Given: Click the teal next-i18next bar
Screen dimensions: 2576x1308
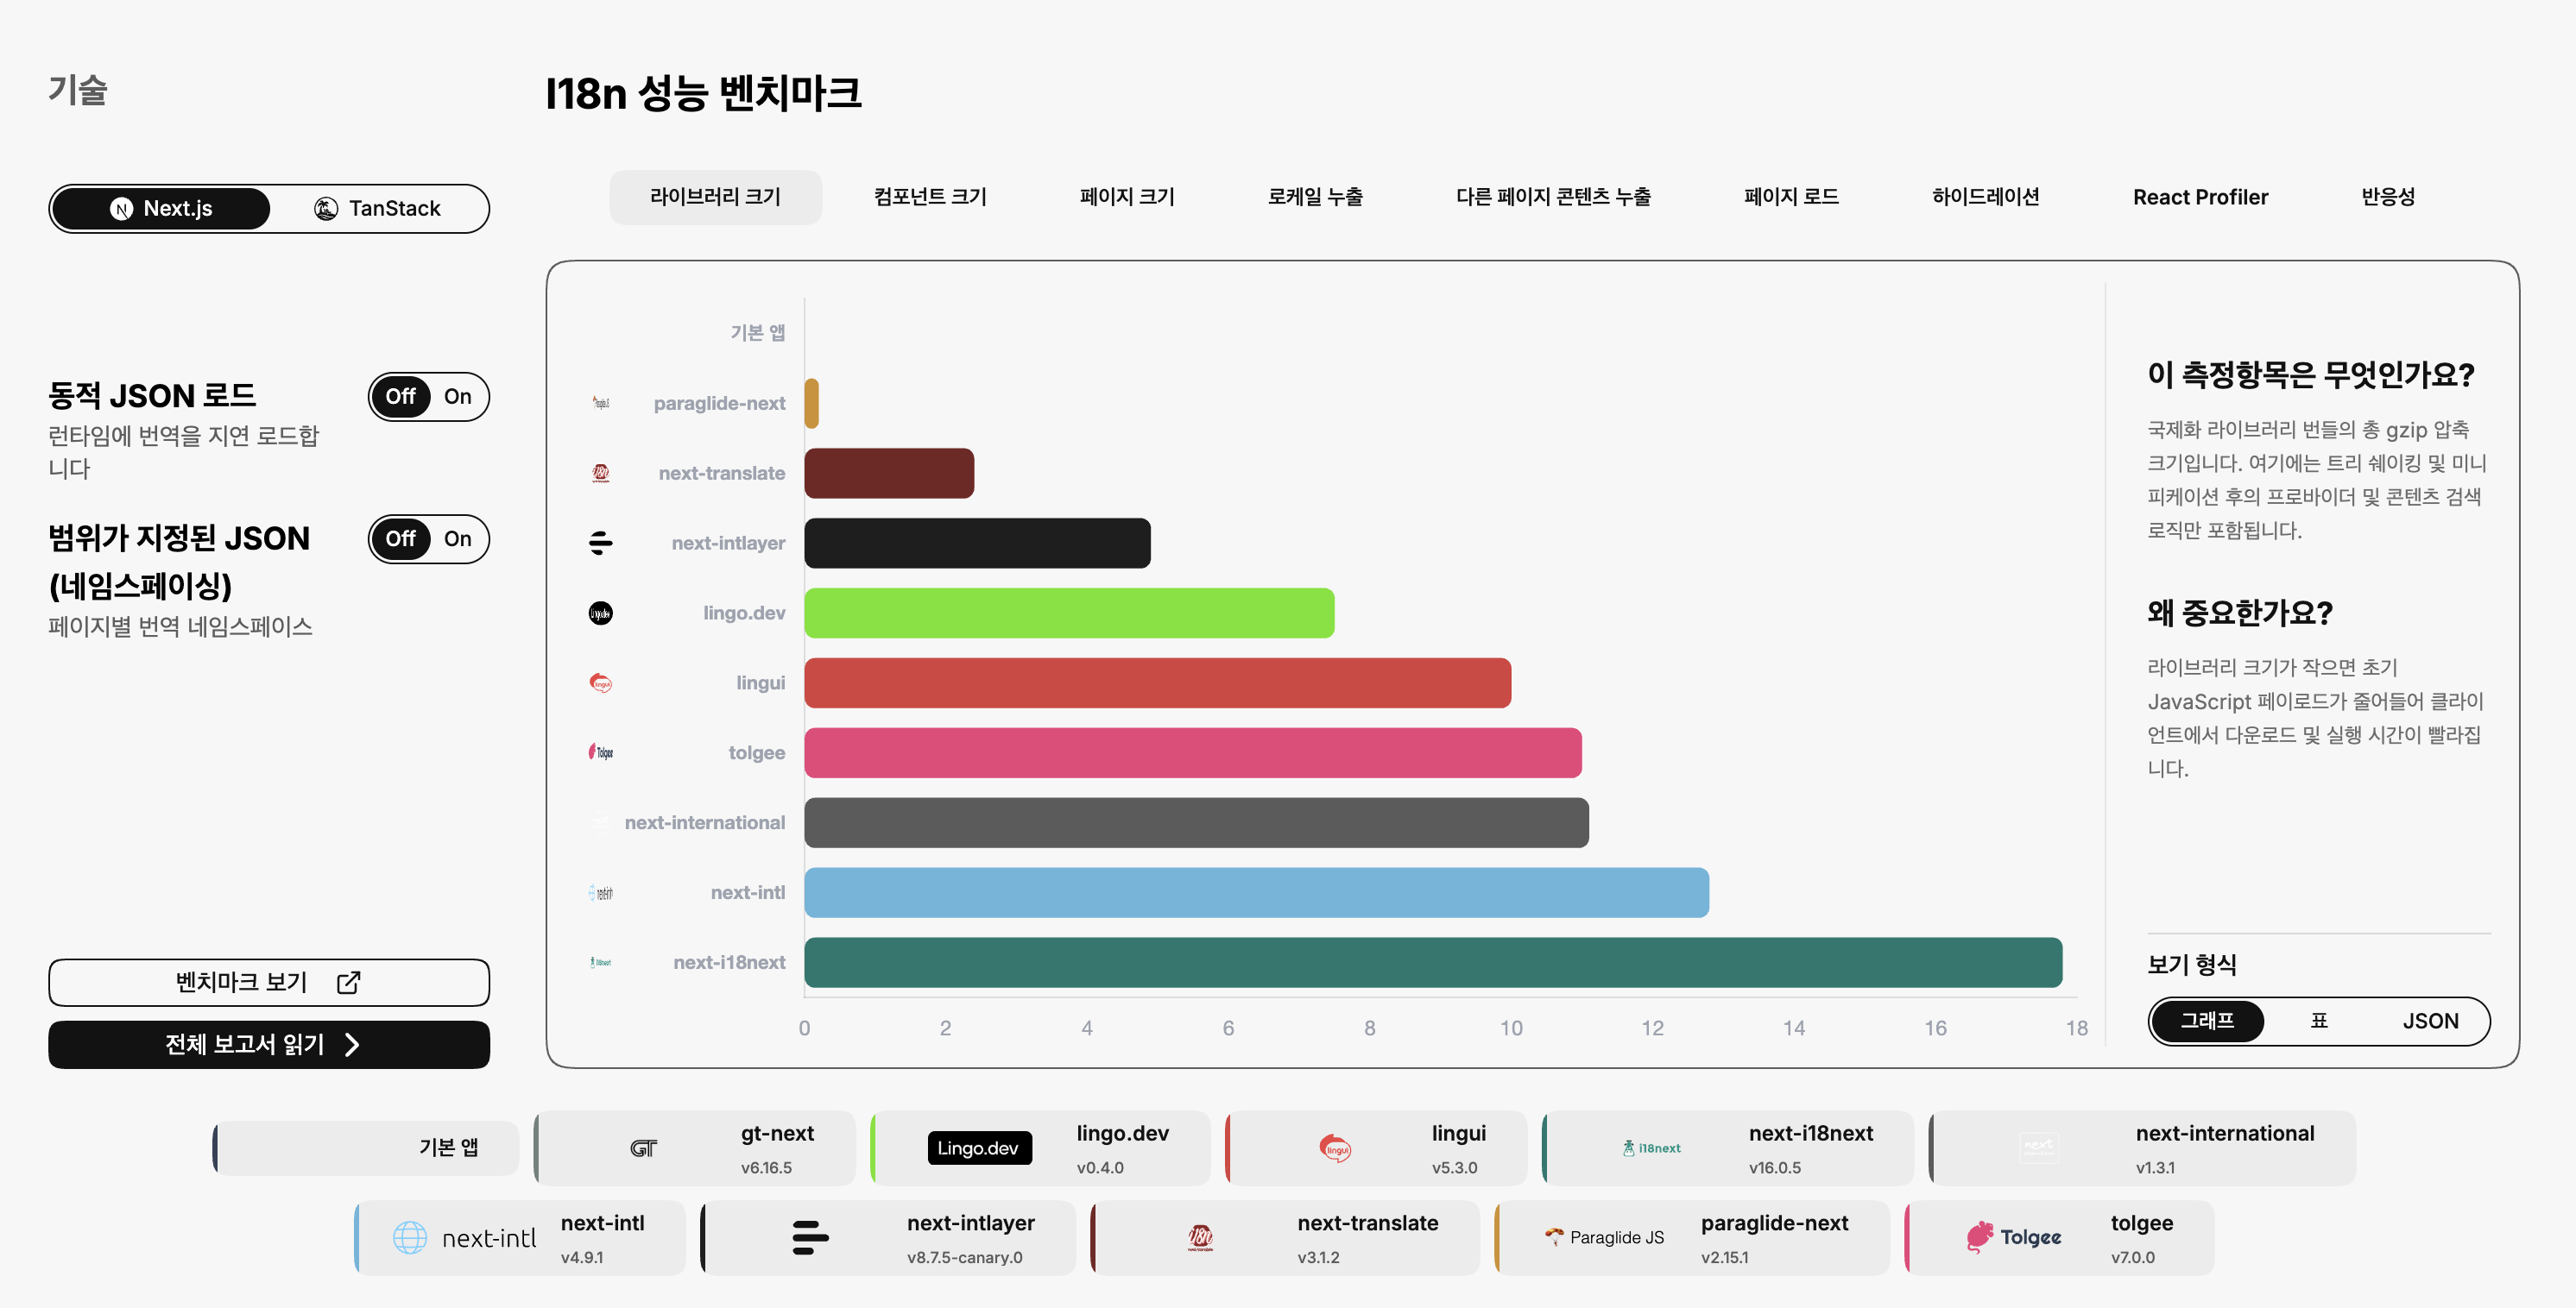Looking at the screenshot, I should (1432, 962).
